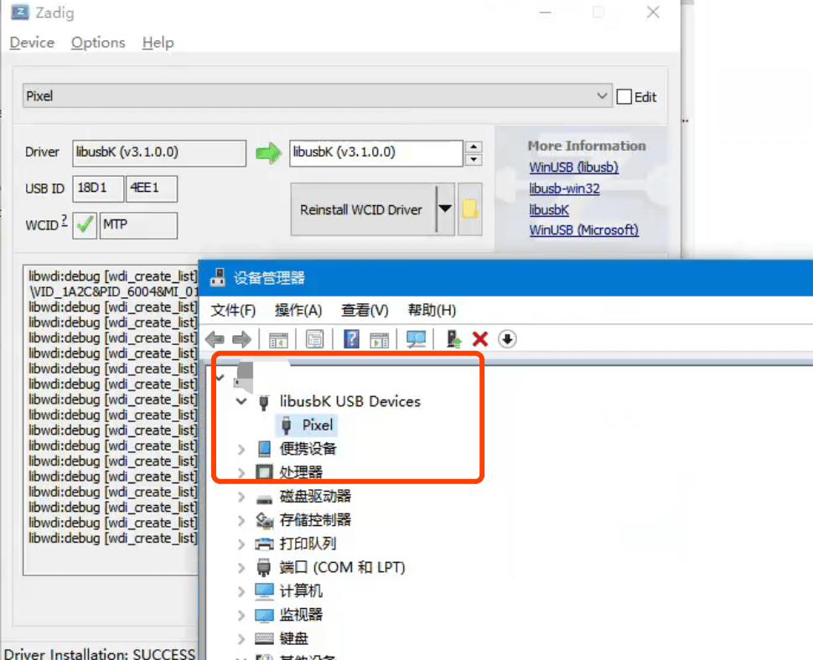Click the driver selector up arrow stepper

[x=474, y=147]
